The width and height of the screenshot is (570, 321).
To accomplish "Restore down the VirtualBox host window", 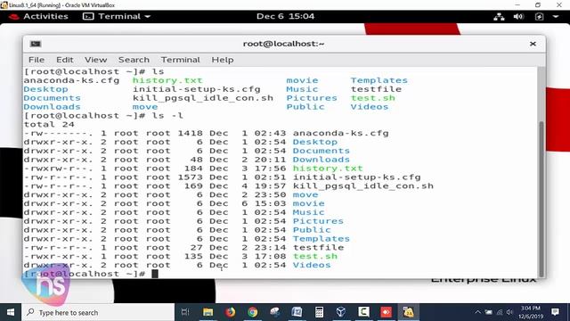I will [538, 4].
